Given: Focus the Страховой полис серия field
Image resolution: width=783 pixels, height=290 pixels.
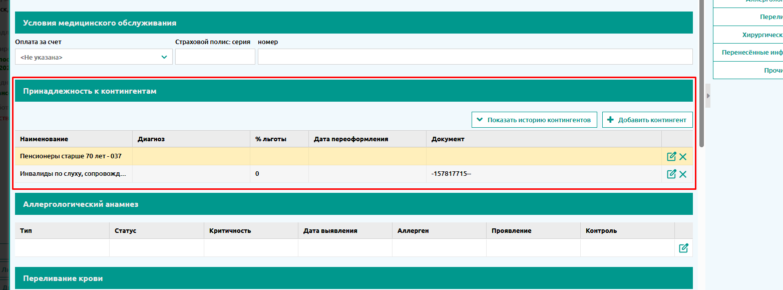Looking at the screenshot, I should coord(215,57).
